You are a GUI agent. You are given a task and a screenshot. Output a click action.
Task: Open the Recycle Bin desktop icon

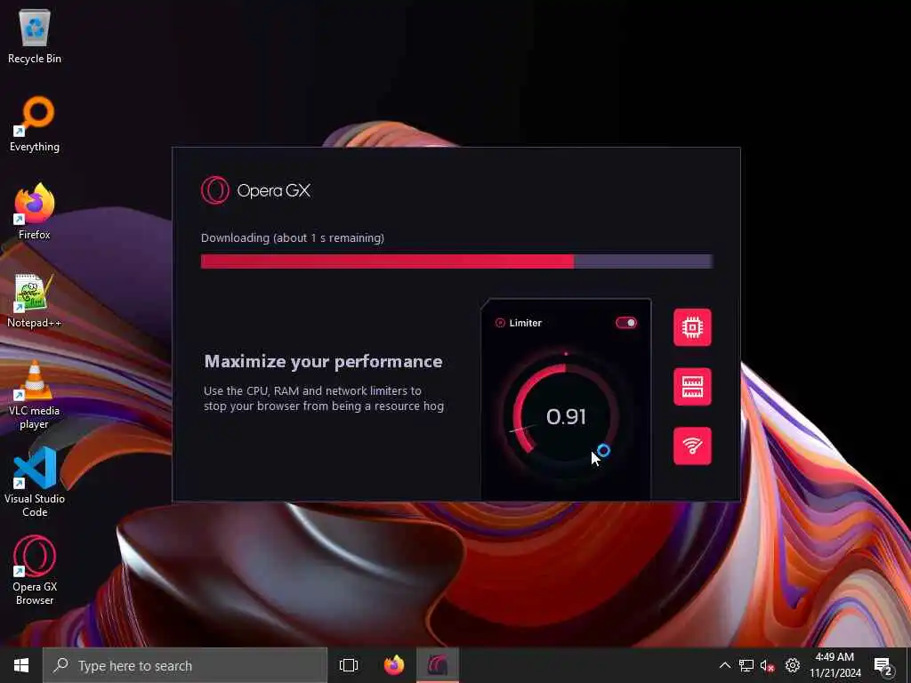[35, 36]
